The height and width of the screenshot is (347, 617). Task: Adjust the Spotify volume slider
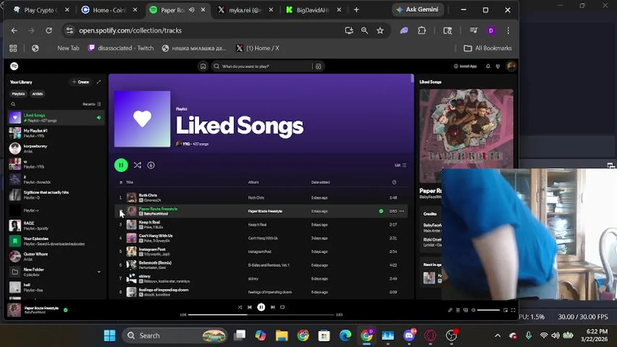click(488, 310)
